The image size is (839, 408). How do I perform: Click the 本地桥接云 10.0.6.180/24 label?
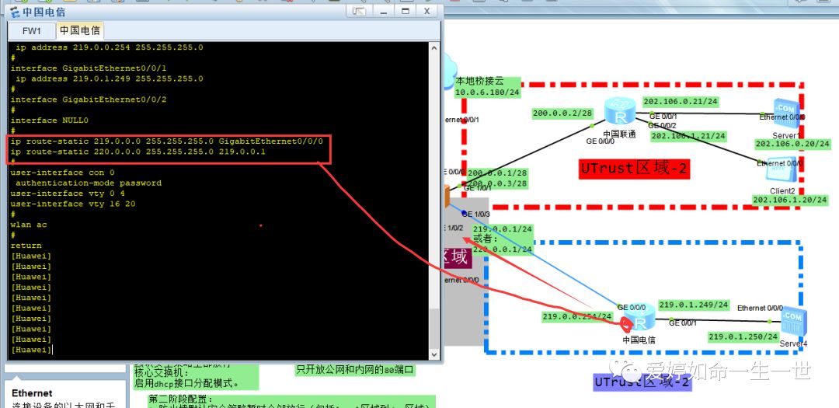coord(487,87)
